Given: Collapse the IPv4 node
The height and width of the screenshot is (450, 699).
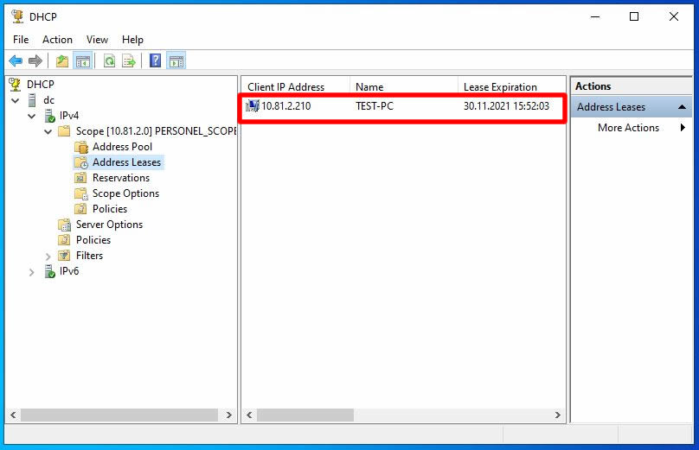Looking at the screenshot, I should [x=32, y=117].
